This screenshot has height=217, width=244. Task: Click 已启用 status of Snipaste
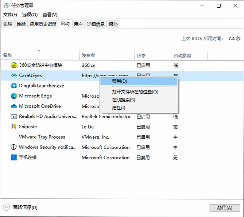143,127
